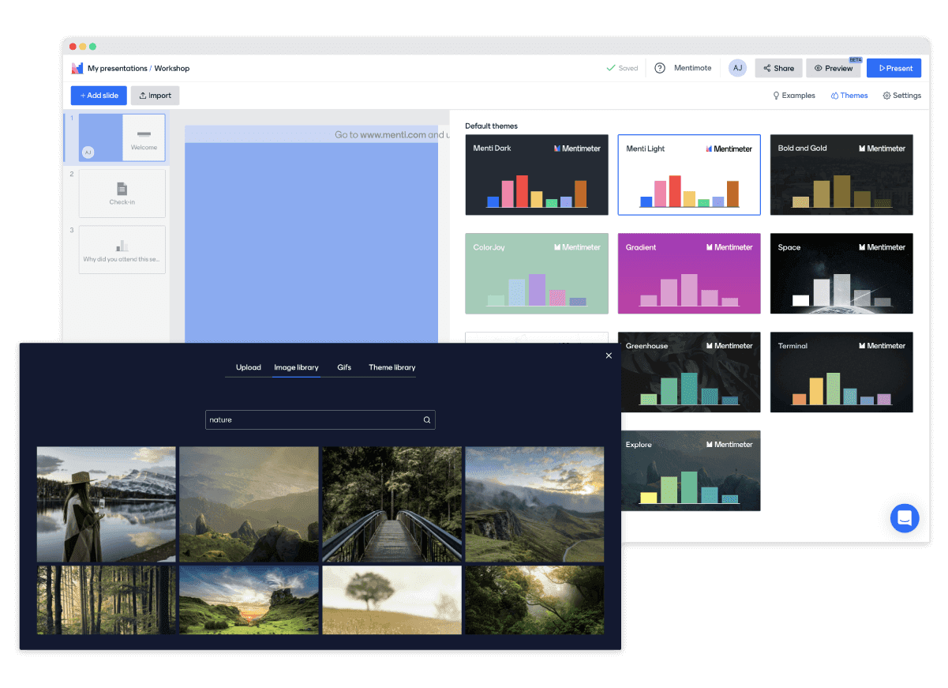Screen dimensions: 948x688
Task: Click the Mentimeter logo icon
Action: [77, 69]
